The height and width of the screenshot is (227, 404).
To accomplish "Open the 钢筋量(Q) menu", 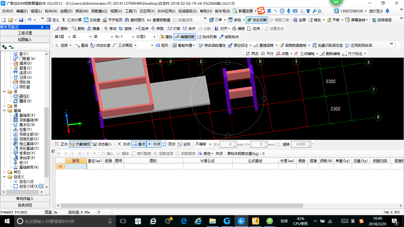I will [x=99, y=11].
